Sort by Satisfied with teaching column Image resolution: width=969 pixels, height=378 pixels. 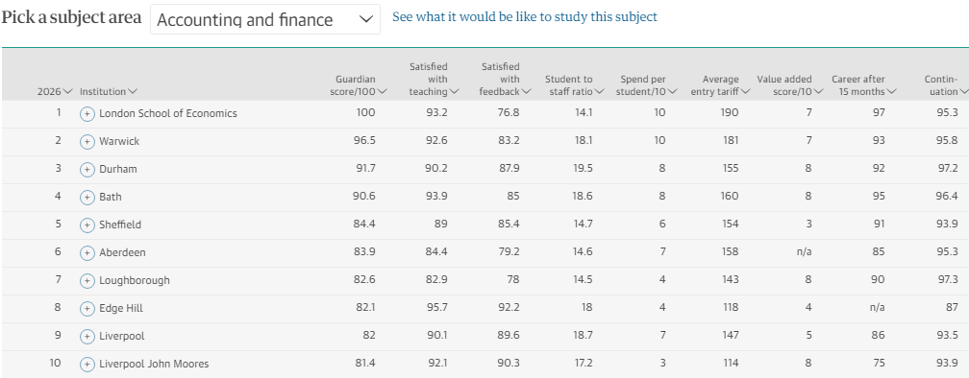click(434, 79)
